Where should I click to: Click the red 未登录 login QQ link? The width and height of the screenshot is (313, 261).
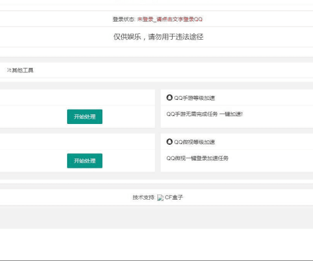coord(170,19)
